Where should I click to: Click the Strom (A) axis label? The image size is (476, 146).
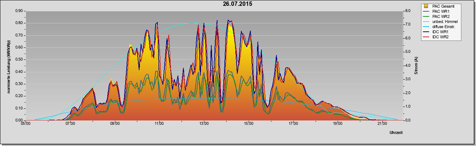tap(416, 66)
